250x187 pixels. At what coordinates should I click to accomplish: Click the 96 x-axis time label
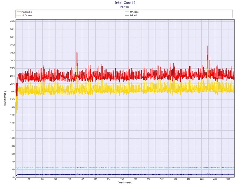(x=56, y=179)
